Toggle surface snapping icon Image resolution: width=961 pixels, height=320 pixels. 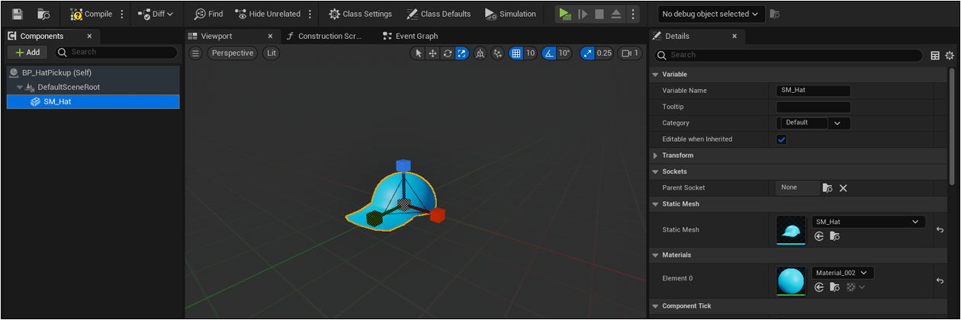coord(498,53)
